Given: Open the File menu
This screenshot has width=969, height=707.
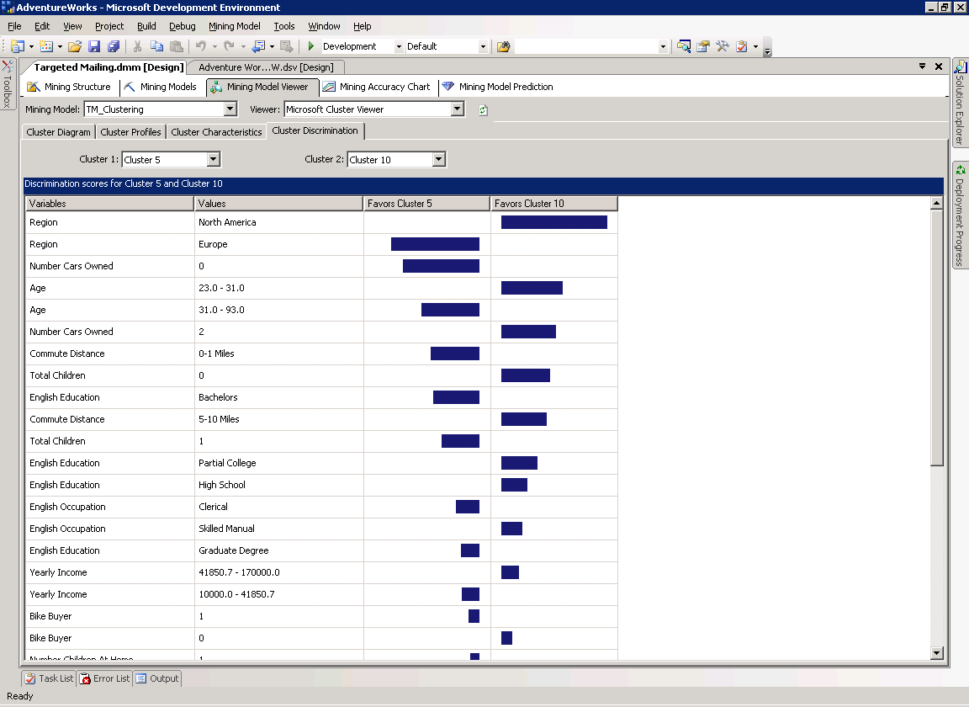Looking at the screenshot, I should click(14, 26).
